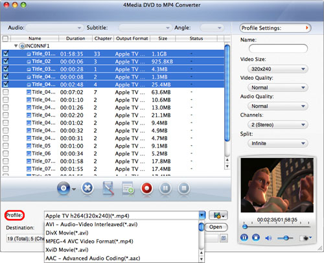
Task: Select the row with size 17.8MB
Action: (x=113, y=161)
